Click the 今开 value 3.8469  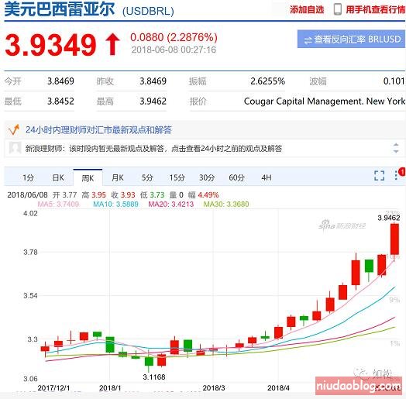coord(60,81)
